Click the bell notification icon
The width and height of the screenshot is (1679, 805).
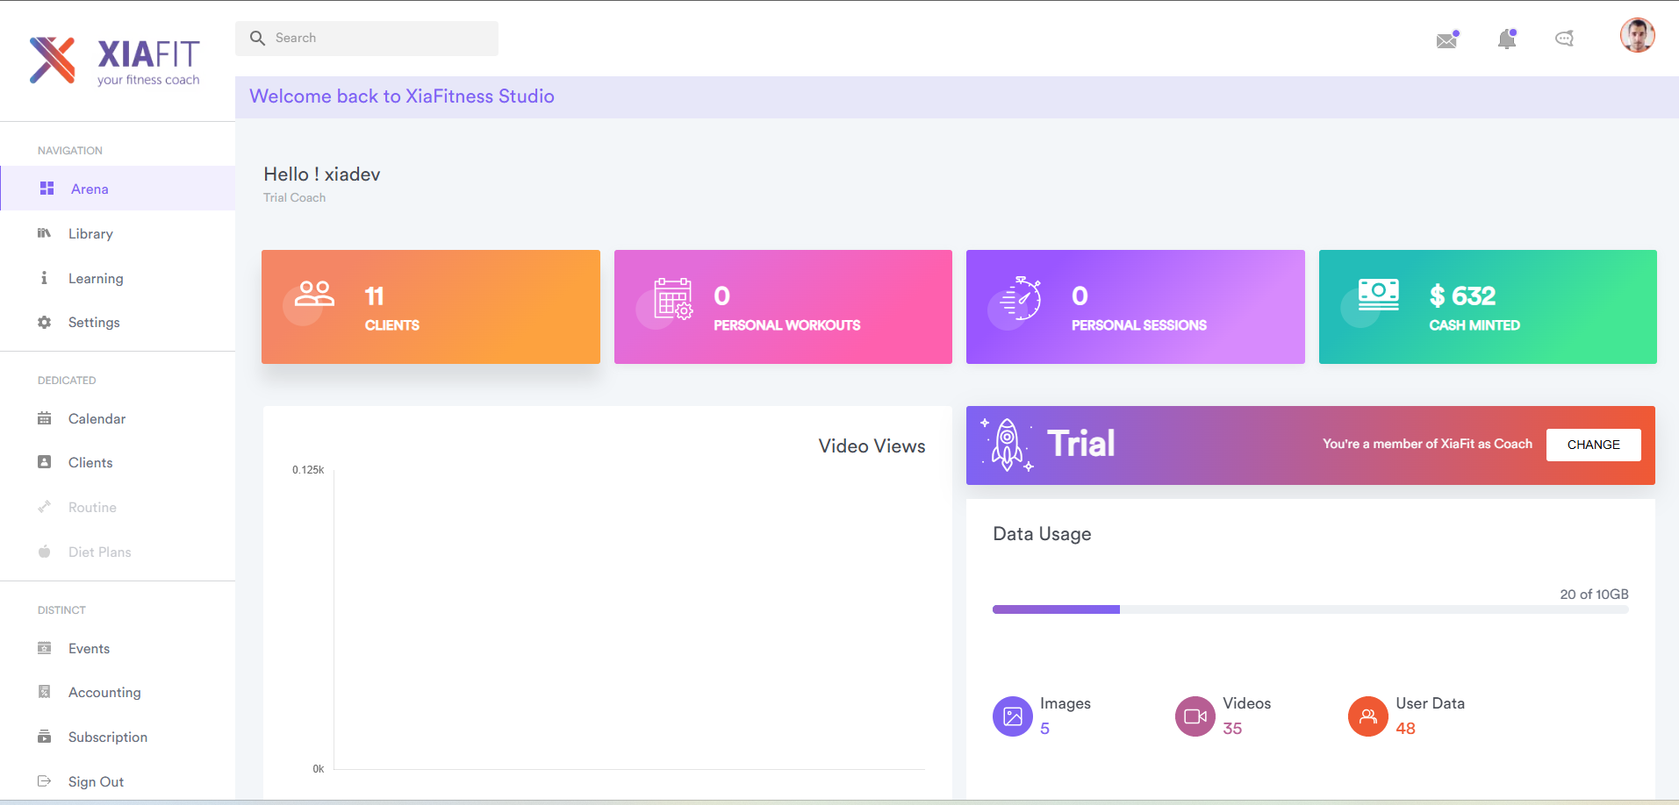pos(1506,39)
